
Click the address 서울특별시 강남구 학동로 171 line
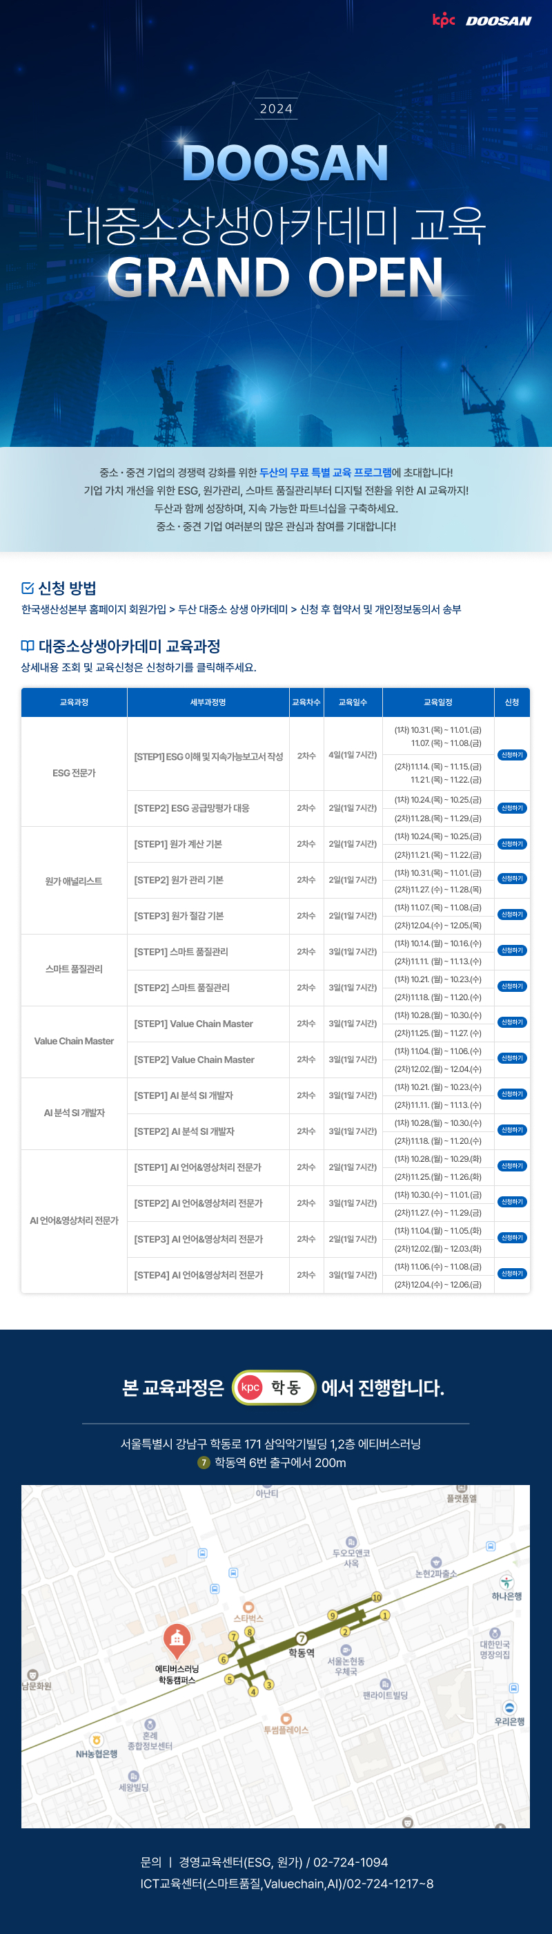tap(270, 1444)
